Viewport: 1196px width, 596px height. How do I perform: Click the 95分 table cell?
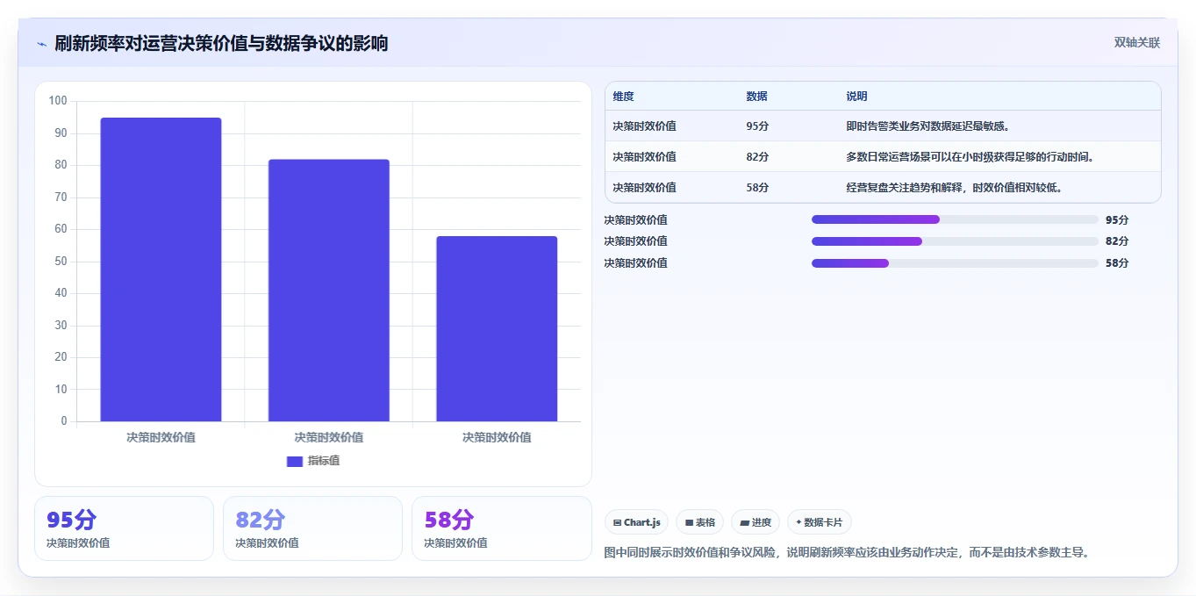(x=757, y=126)
